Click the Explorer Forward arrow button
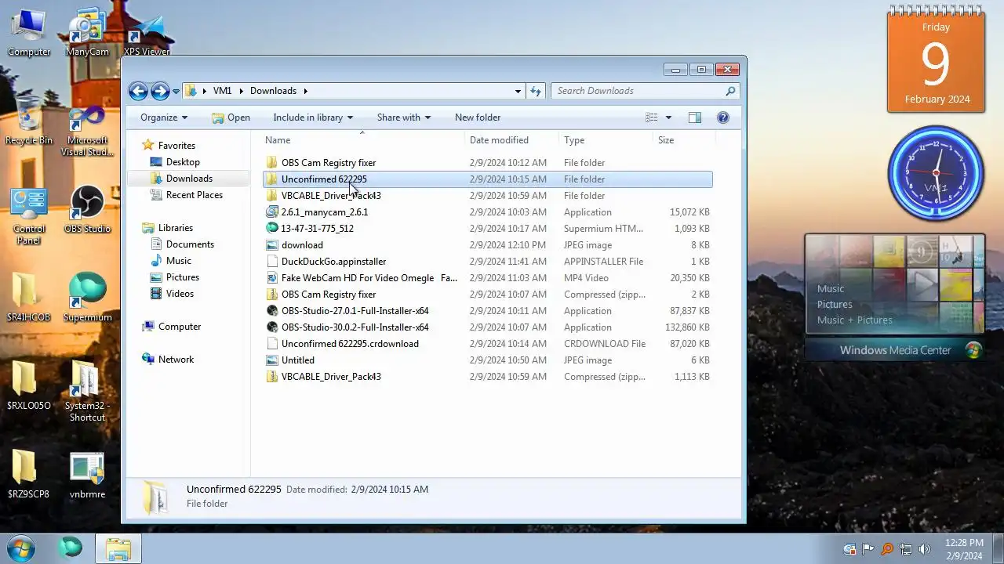This screenshot has width=1004, height=564. [x=160, y=91]
